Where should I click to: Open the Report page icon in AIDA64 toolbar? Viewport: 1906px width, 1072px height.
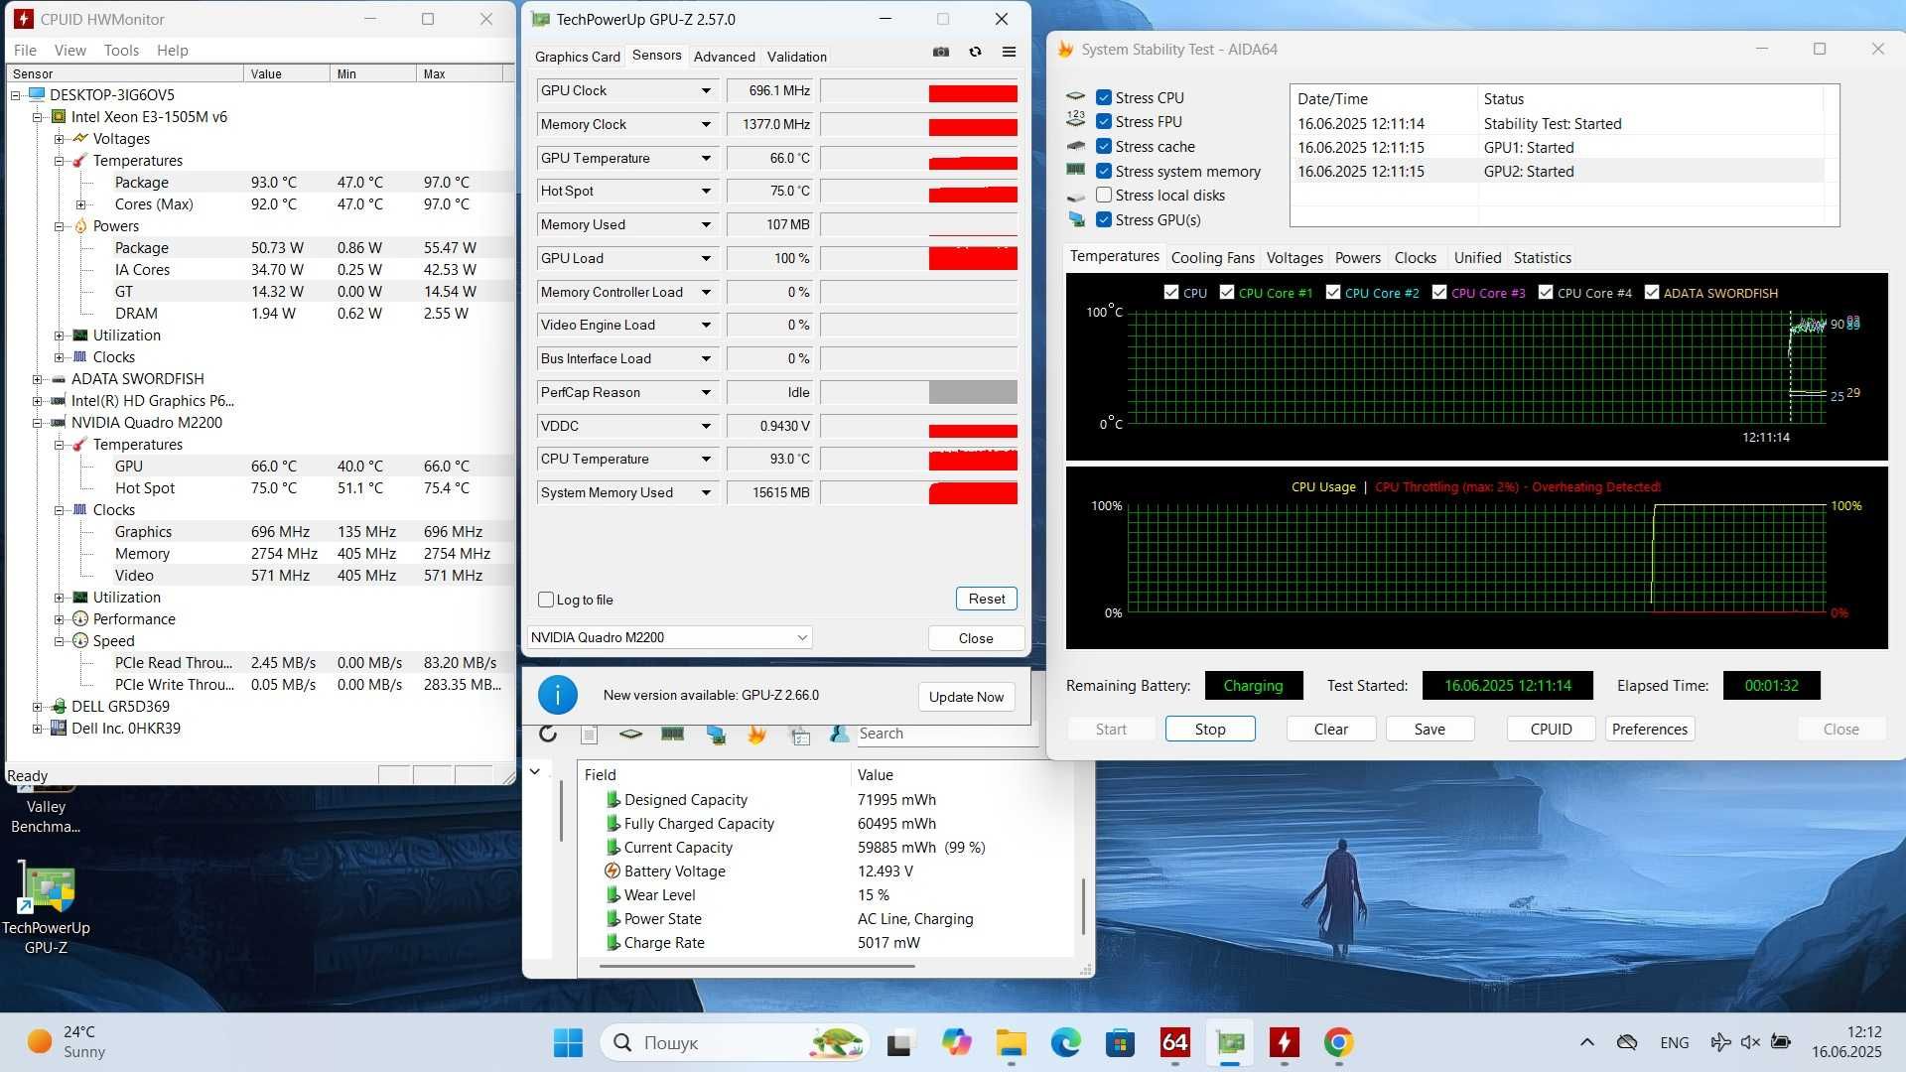click(589, 734)
